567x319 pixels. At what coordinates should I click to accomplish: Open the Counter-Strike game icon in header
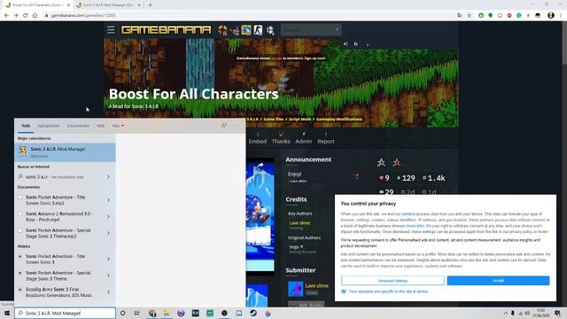[258, 29]
